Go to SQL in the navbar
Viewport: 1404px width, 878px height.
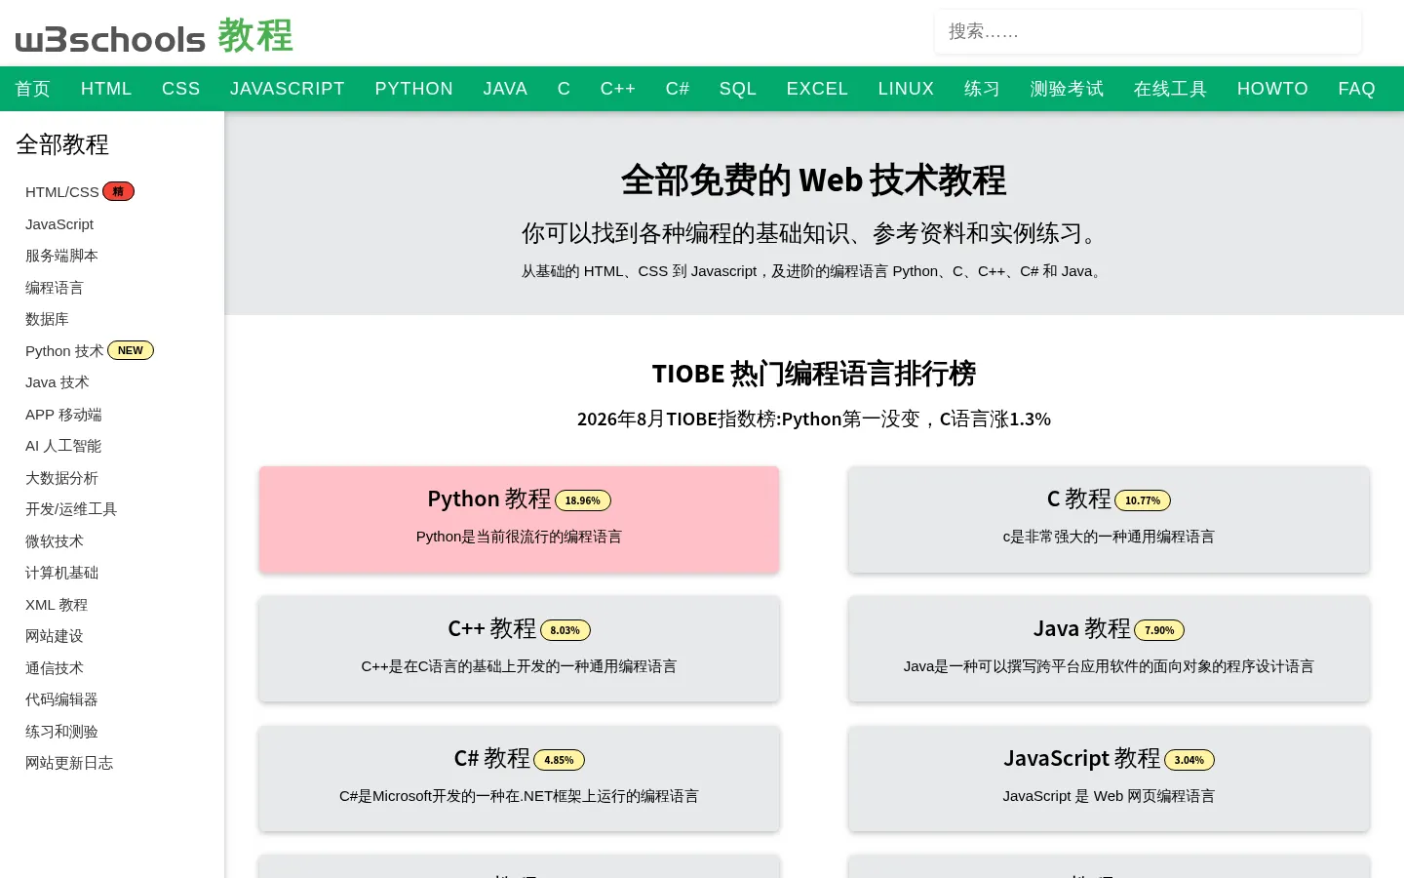(738, 89)
